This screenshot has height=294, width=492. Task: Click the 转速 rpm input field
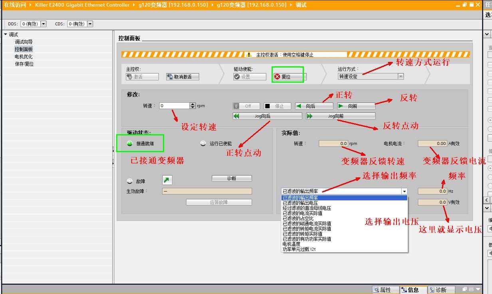[174, 106]
